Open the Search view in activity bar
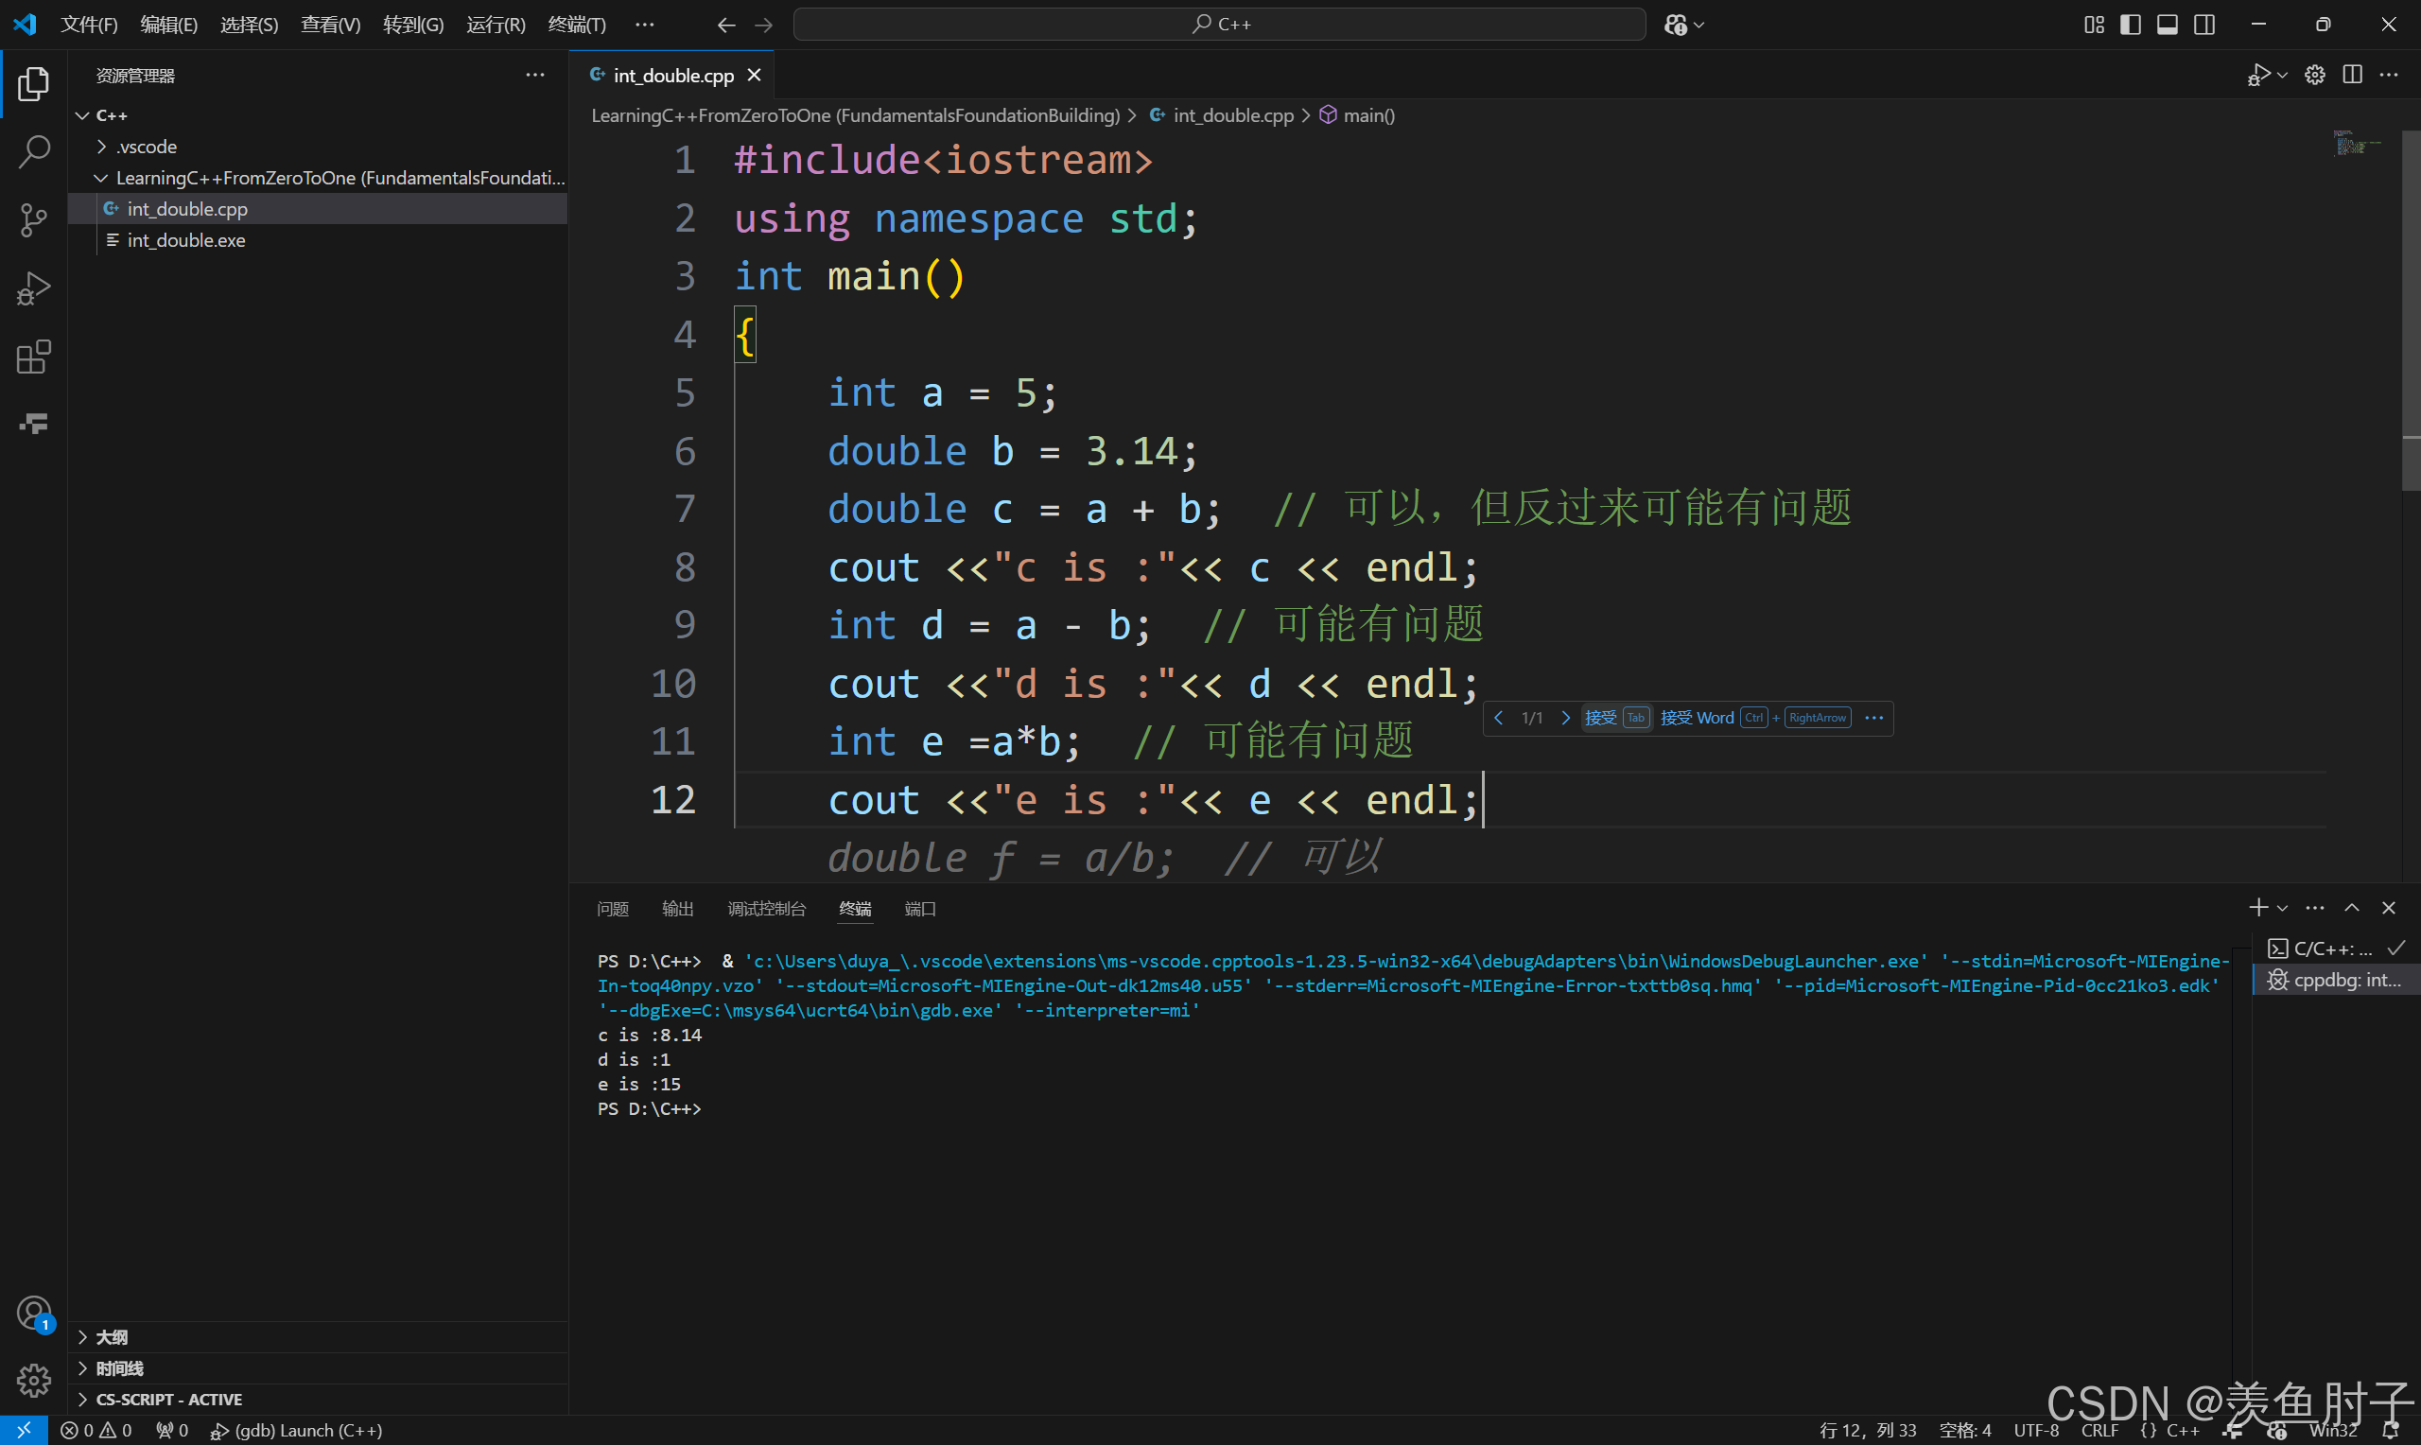 click(34, 152)
